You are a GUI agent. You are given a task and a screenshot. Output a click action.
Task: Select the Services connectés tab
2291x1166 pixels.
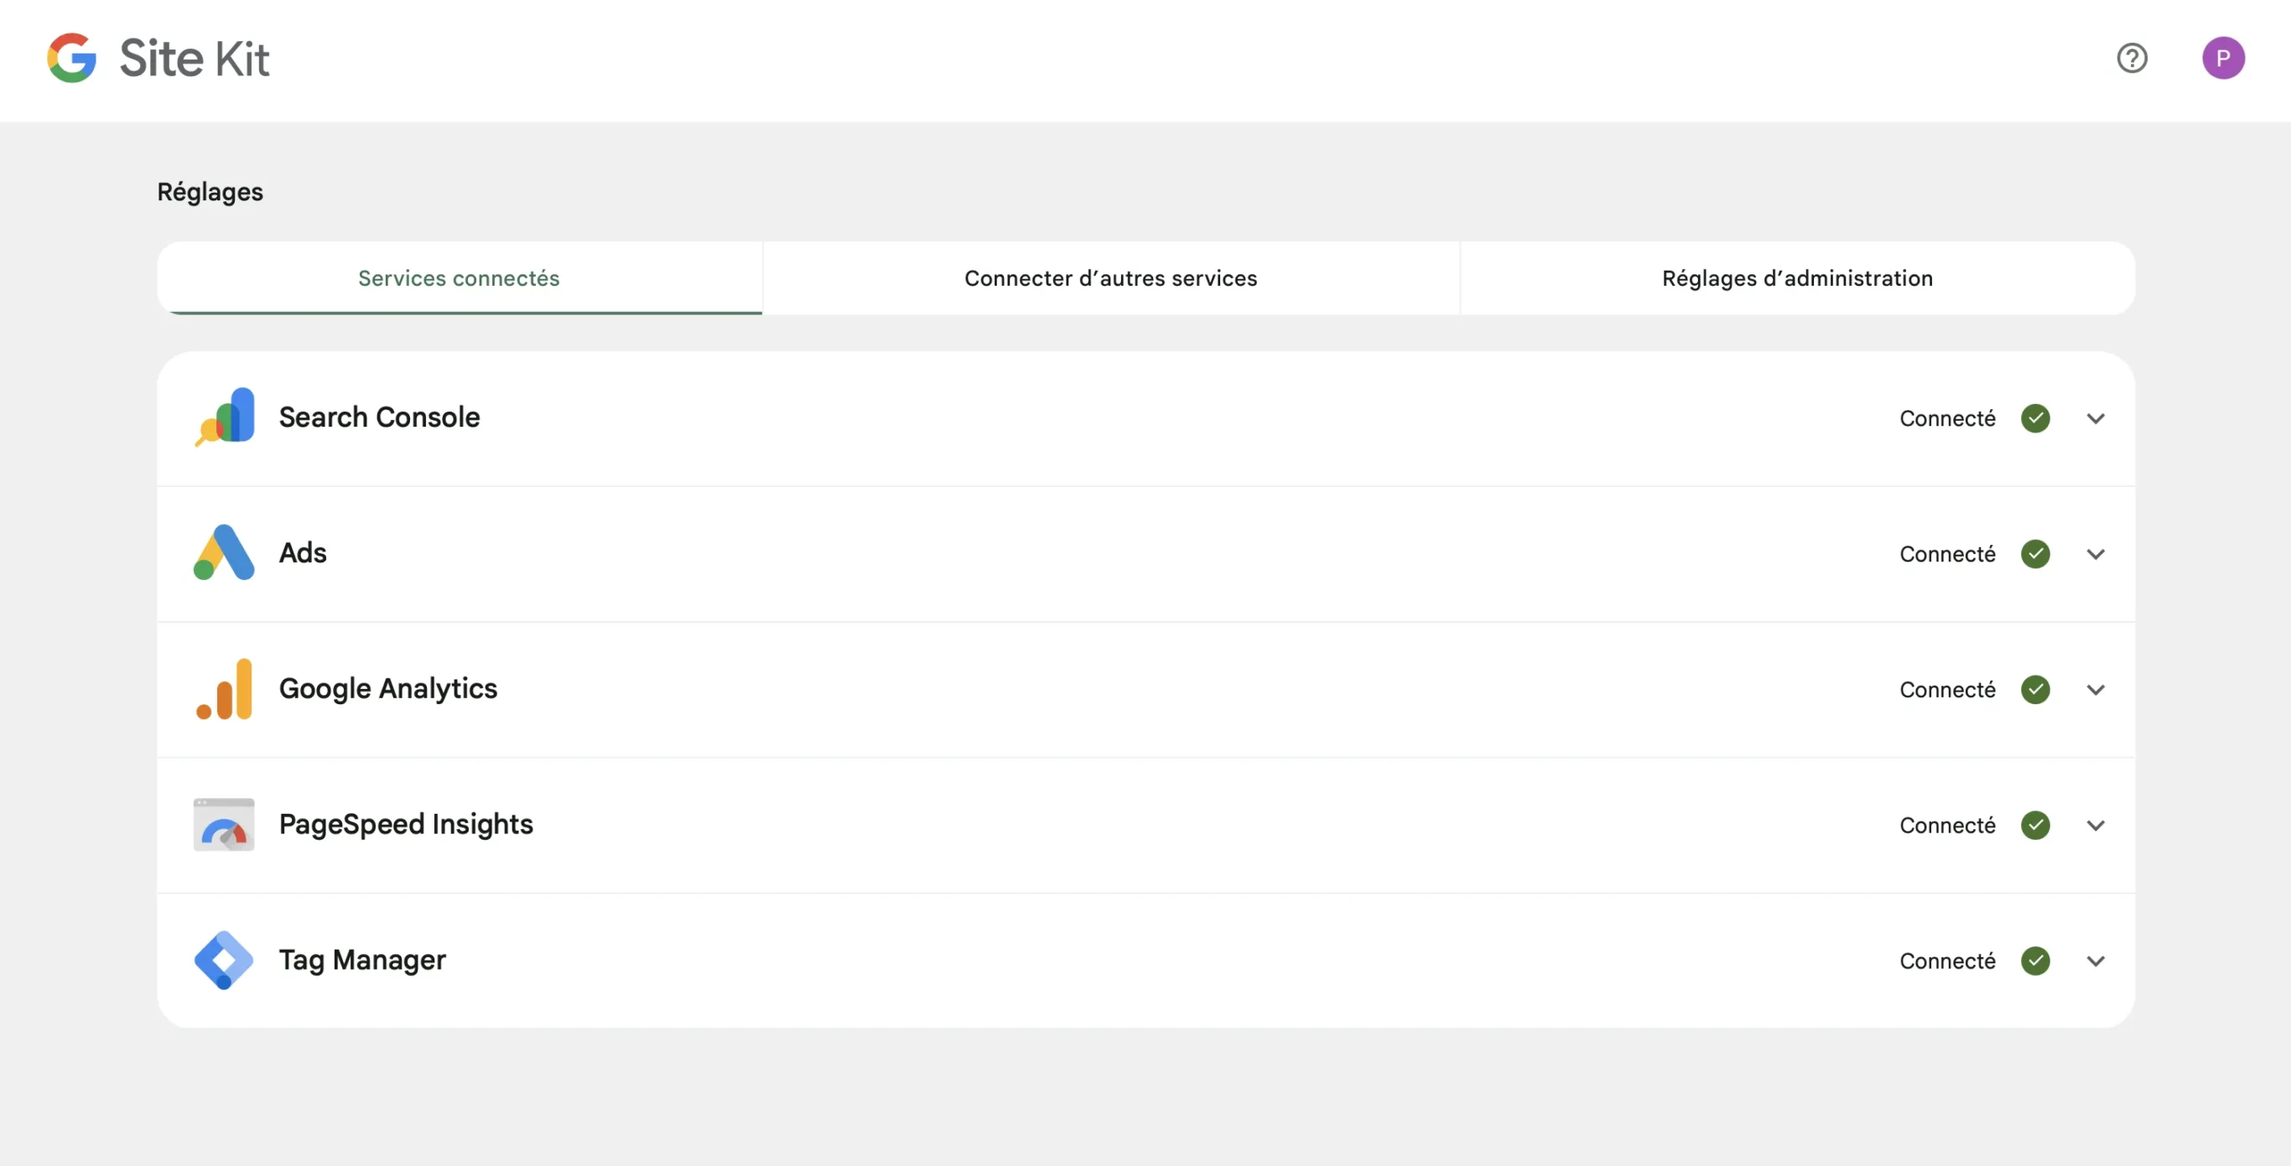[459, 278]
